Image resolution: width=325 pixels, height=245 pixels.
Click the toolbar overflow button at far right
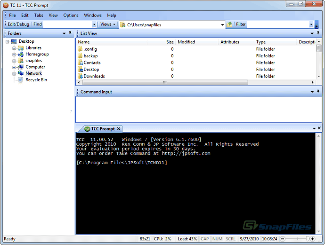[317, 24]
